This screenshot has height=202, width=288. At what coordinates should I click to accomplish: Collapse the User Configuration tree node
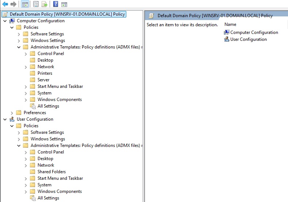tap(5, 119)
